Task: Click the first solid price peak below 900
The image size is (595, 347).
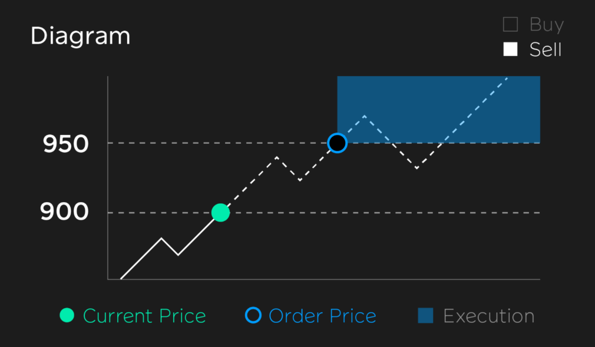Action: 161,239
